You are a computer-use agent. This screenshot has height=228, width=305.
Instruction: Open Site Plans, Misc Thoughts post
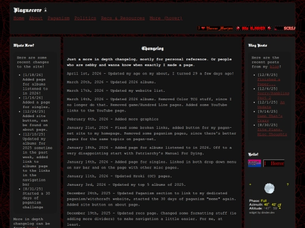[x=272, y=132]
